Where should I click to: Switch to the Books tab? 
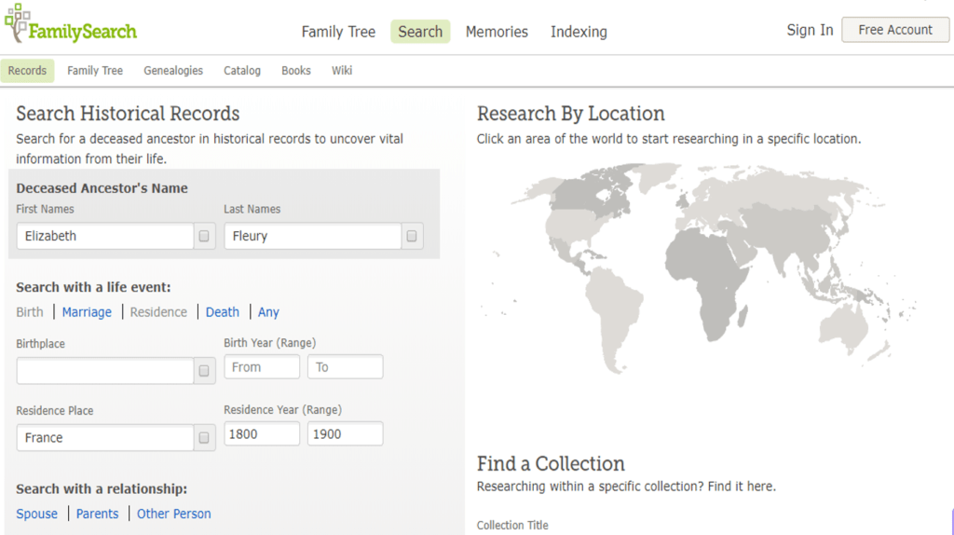295,71
